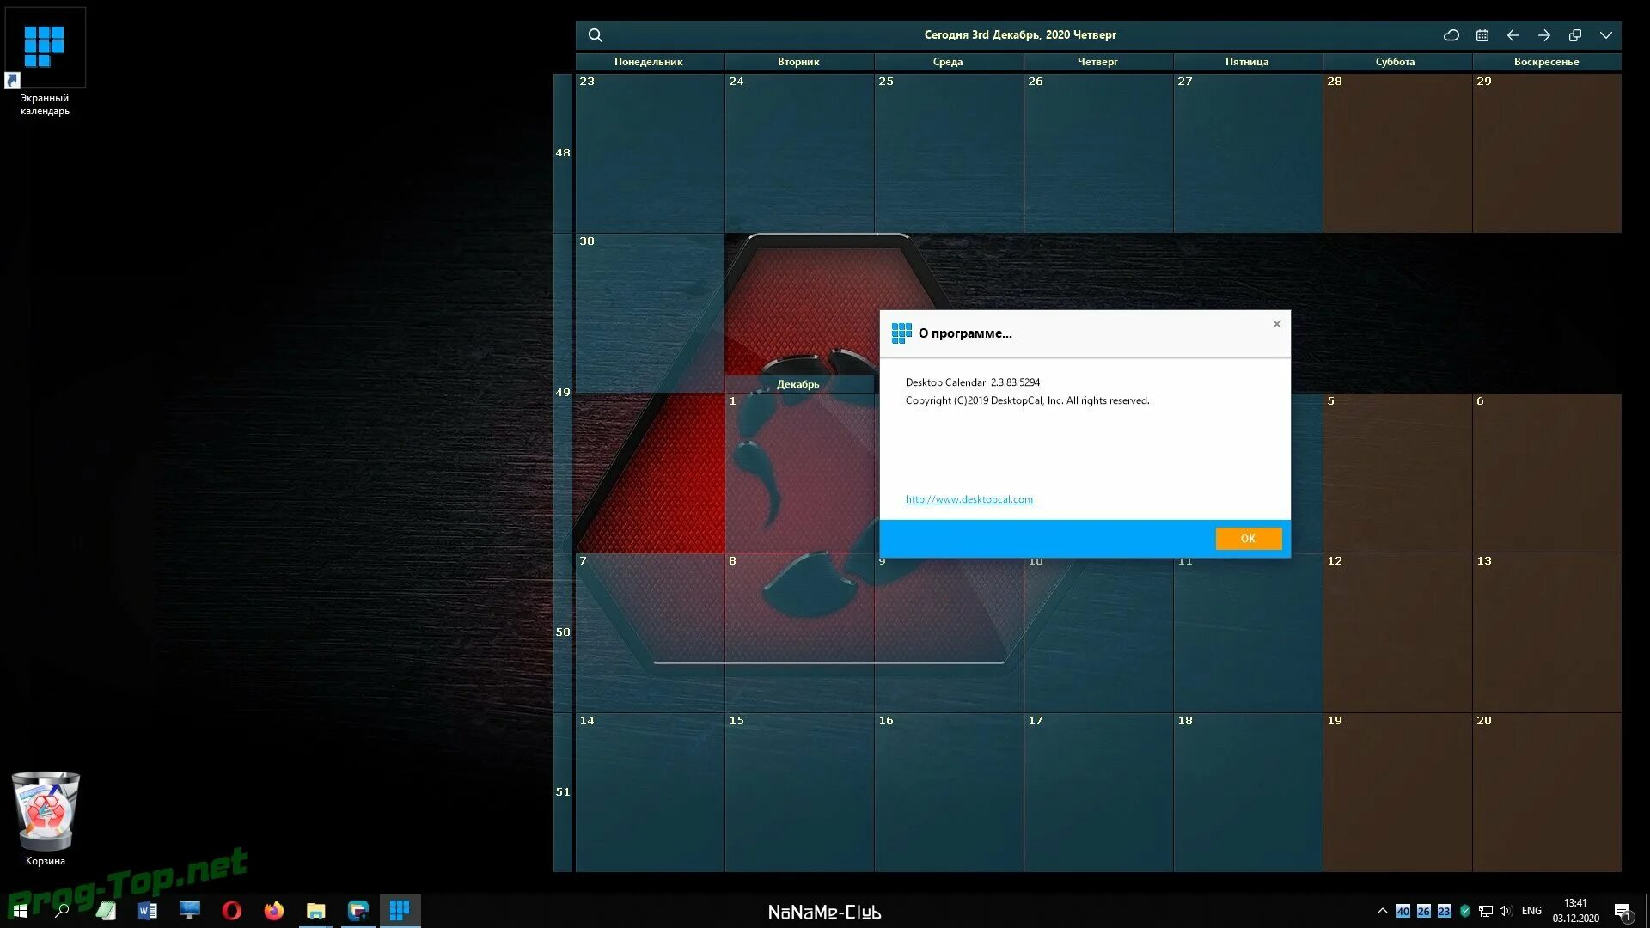Click the cloud sync icon in the calendar header
Viewport: 1650px width, 928px height.
(1451, 35)
